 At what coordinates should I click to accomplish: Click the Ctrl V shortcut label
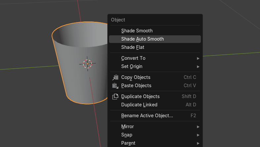[x=190, y=86]
